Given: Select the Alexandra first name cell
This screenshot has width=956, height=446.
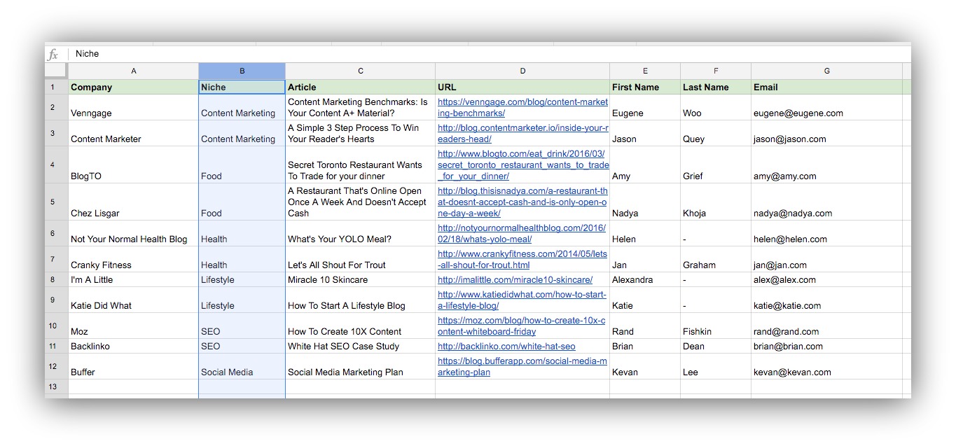Looking at the screenshot, I should pyautogui.click(x=645, y=280).
